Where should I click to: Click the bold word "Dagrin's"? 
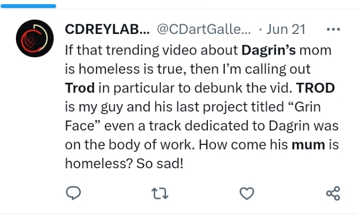coord(271,51)
